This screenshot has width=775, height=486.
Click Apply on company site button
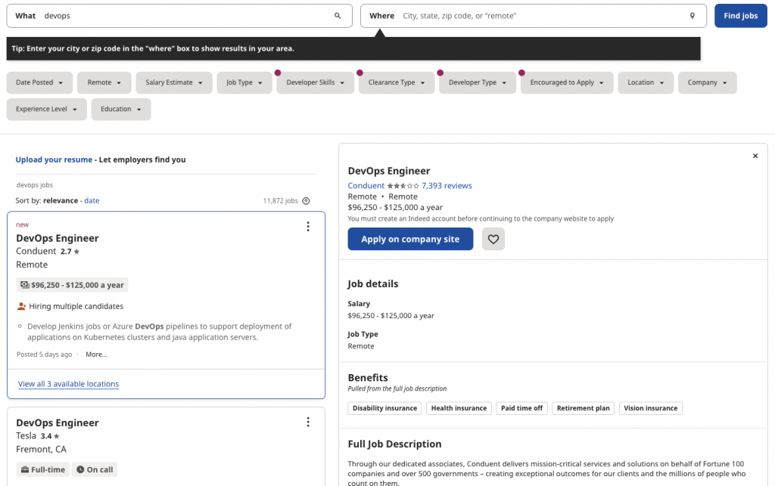pos(410,239)
